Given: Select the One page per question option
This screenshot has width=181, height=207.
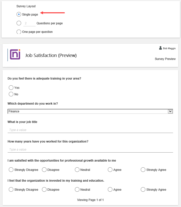Looking at the screenshot, I should tap(19, 32).
